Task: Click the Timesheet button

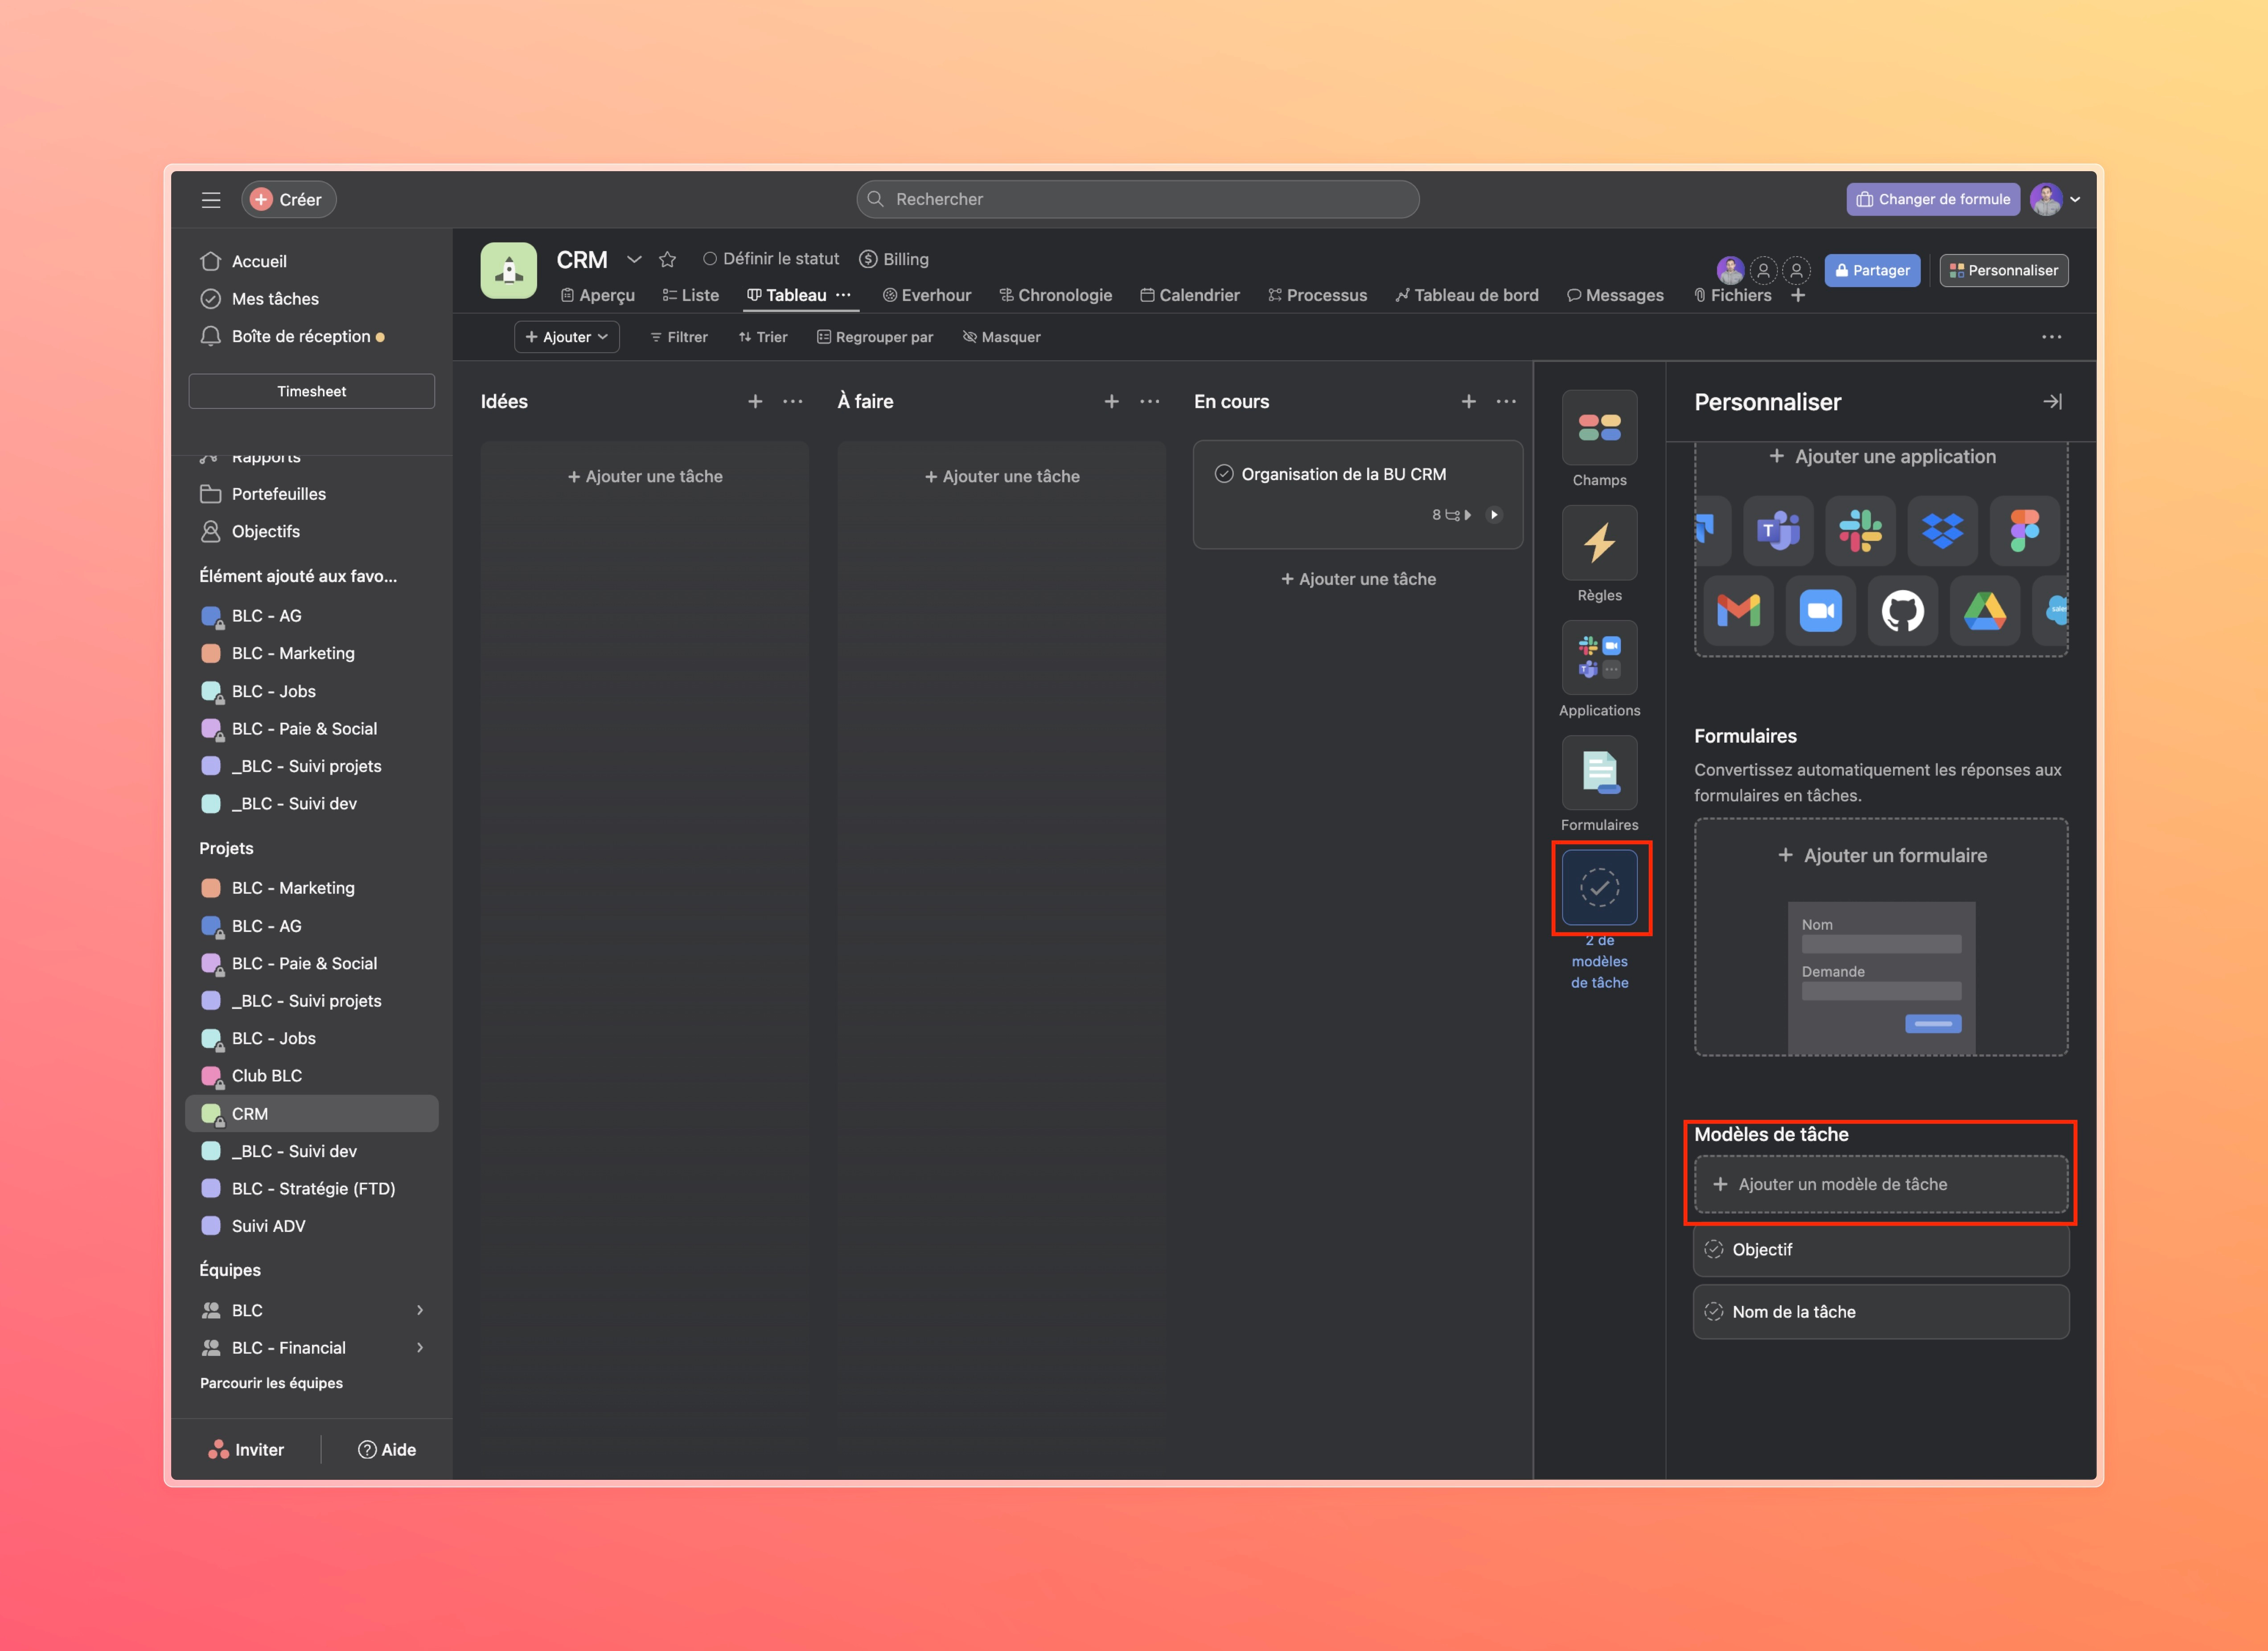Action: (x=312, y=392)
